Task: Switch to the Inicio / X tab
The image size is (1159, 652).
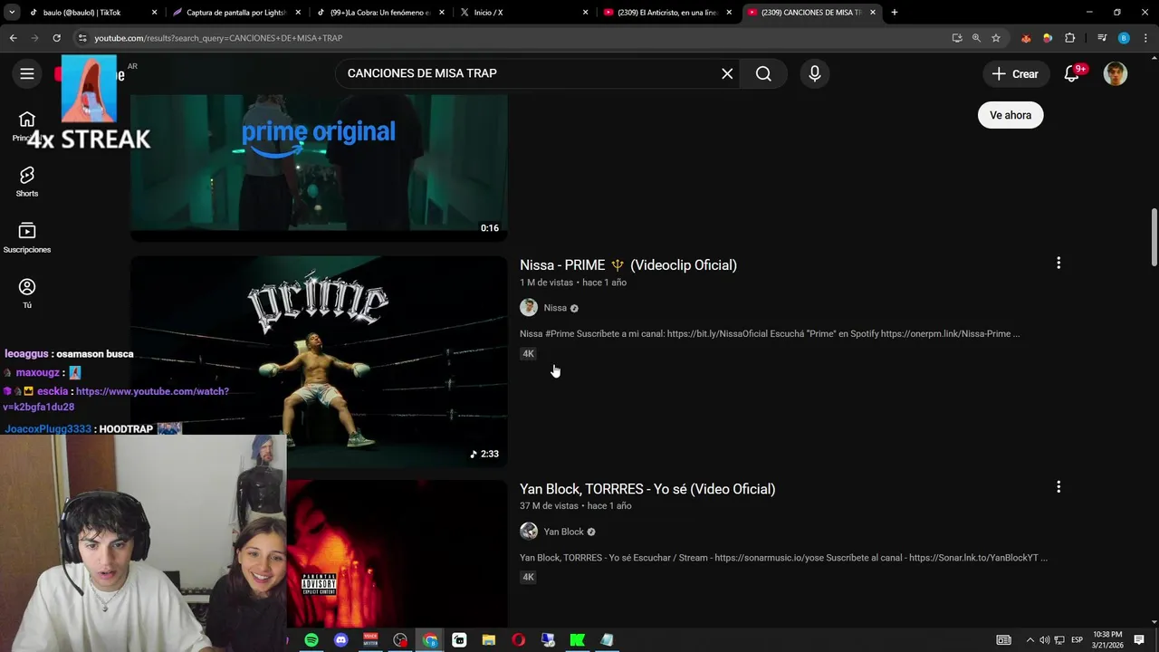Action: (523, 13)
